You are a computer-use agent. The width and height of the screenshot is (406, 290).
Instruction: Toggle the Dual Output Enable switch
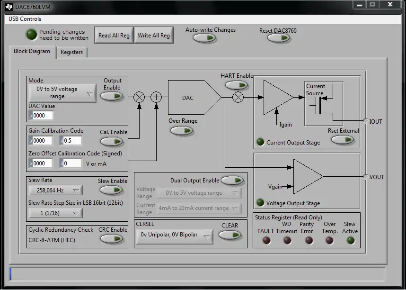click(232, 180)
